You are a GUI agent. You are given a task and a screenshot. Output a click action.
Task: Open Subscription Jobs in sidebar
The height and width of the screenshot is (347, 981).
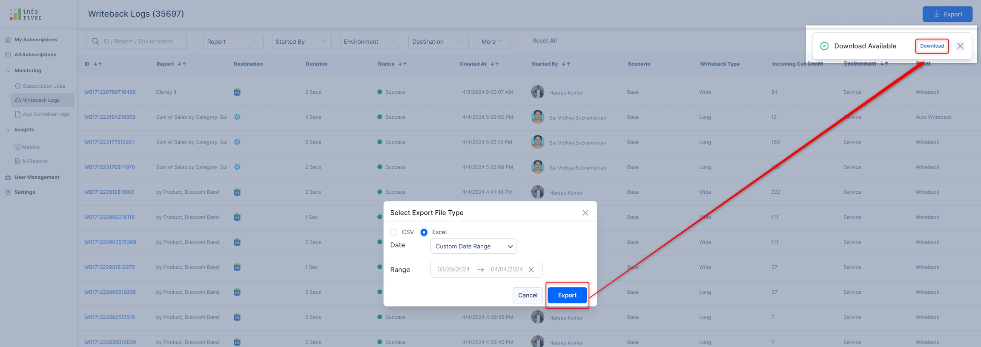[43, 86]
